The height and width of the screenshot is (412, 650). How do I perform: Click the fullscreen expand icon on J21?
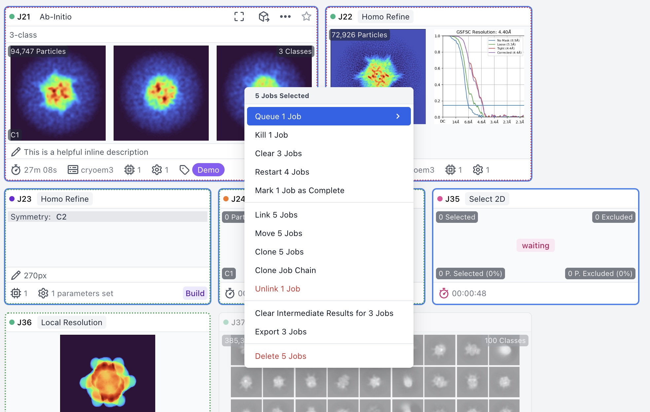pos(239,17)
